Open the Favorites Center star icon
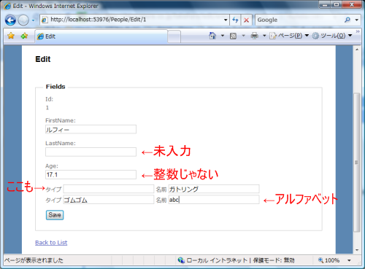This screenshot has width=365, height=269. [11, 36]
